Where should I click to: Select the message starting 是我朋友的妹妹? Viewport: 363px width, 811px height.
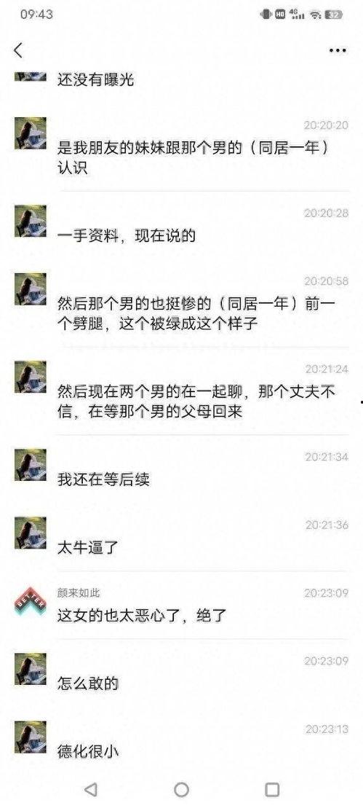pyautogui.click(x=194, y=158)
